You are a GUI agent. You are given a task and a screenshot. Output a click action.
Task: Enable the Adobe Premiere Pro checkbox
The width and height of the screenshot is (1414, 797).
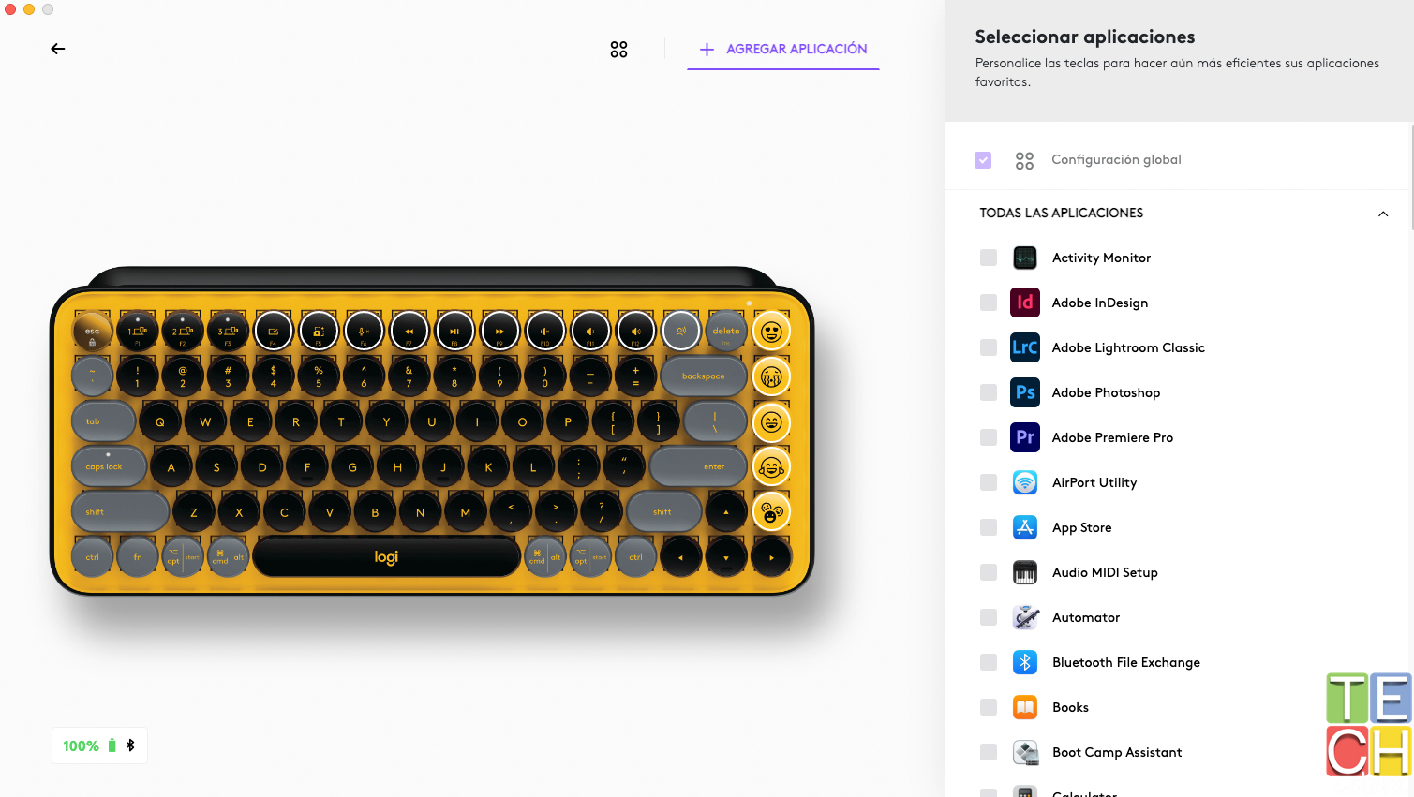989,437
